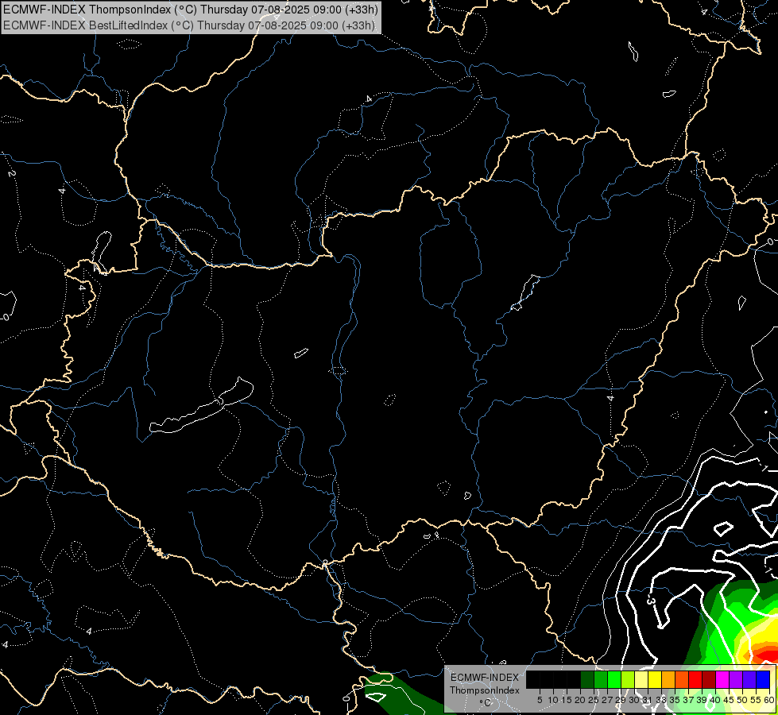This screenshot has width=778, height=715.
Task: Select the medium green 25–27 legend swatch
Action: click(601, 679)
